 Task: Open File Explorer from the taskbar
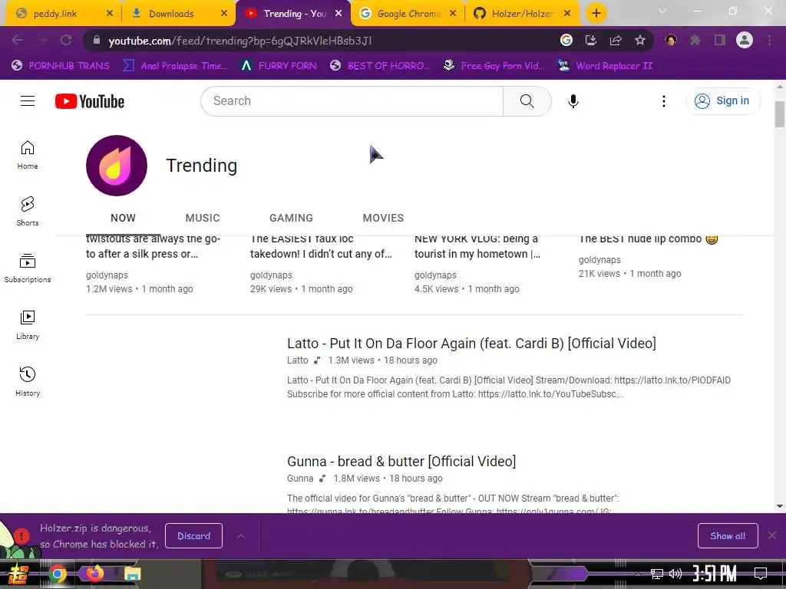[132, 574]
